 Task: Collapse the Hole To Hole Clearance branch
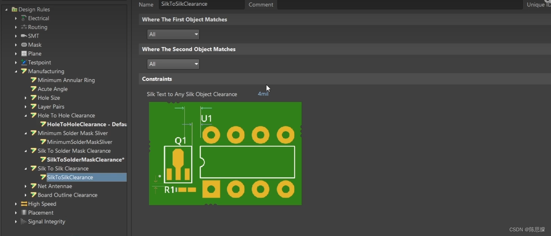coord(25,116)
